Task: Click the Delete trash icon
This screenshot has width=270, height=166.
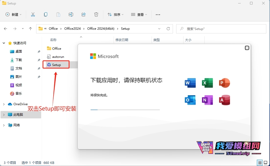Action: pyautogui.click(x=96, y=15)
